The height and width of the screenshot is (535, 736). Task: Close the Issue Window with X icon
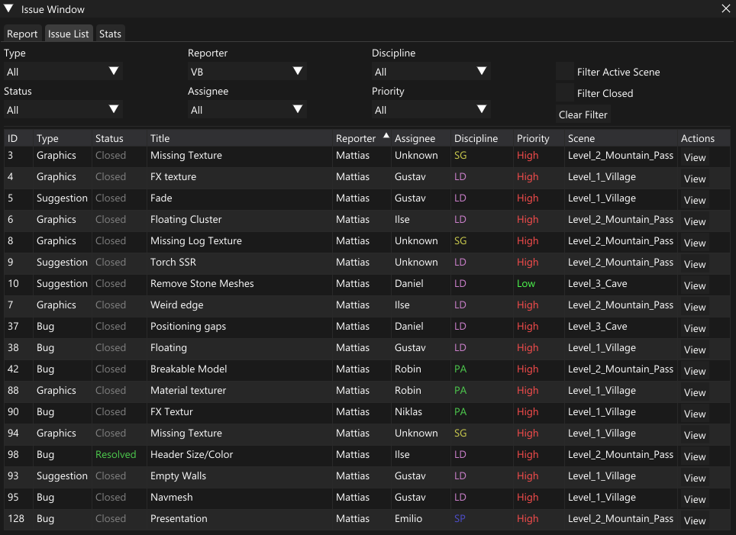[x=725, y=9]
